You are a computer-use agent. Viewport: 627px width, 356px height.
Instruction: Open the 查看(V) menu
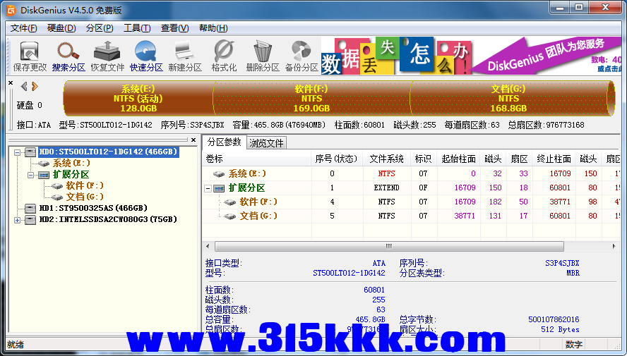click(x=174, y=28)
